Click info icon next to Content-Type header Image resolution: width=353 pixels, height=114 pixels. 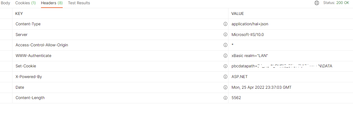tap(225, 24)
